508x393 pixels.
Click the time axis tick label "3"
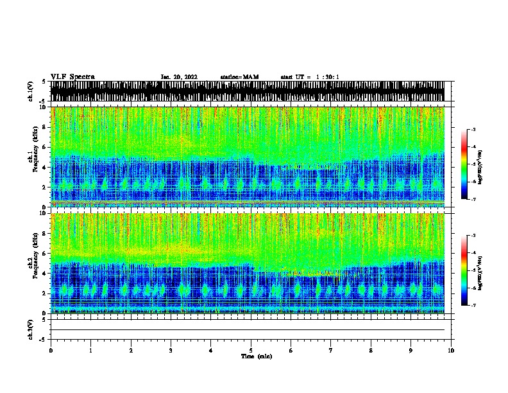pos(171,351)
